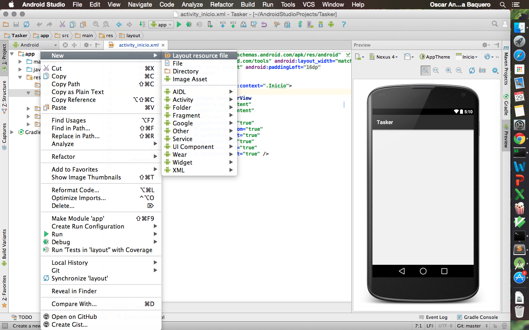Click Zoom Out icon in Preview
This screenshot has height=330, width=529.
click(459, 71)
